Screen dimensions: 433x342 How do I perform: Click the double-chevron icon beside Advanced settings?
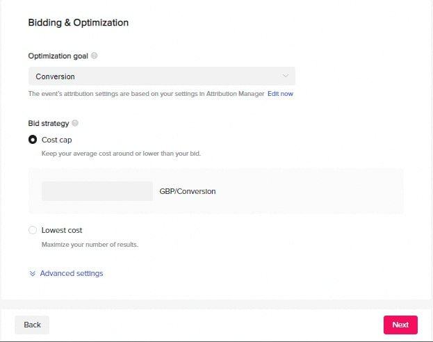click(x=32, y=273)
